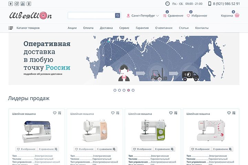
Task: Open the YouTube icon in header
Action: (23, 4)
